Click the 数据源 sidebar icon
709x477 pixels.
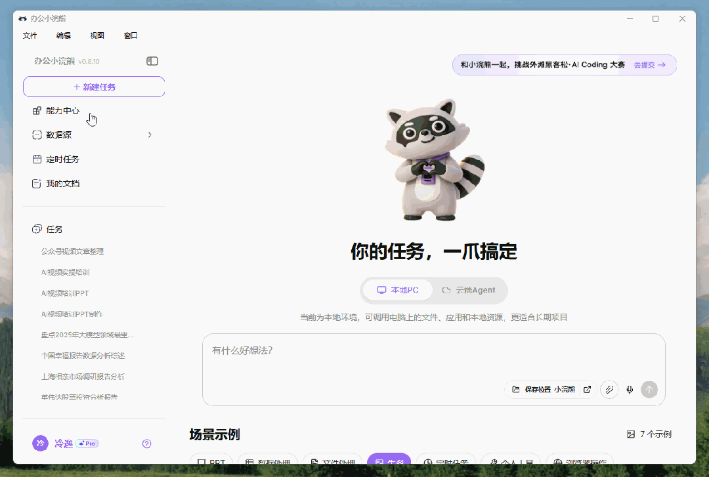click(37, 135)
